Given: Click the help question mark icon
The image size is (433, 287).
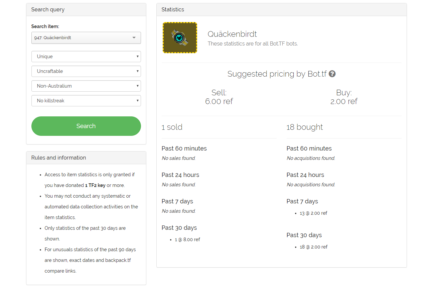Looking at the screenshot, I should coord(332,74).
